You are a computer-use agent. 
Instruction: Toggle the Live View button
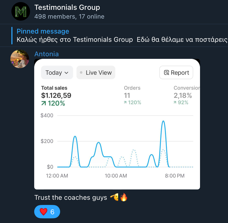(96, 73)
